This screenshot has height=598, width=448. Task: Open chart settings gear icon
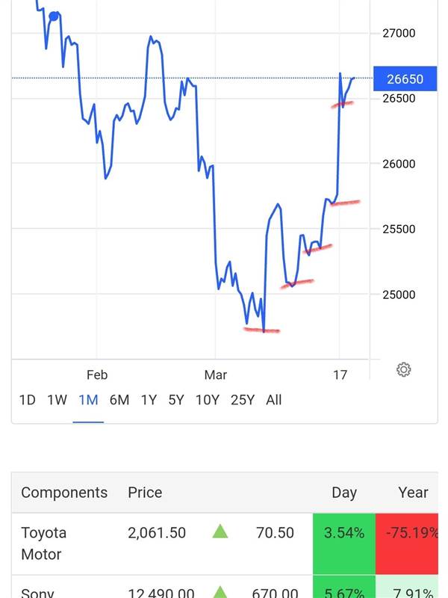(x=404, y=369)
